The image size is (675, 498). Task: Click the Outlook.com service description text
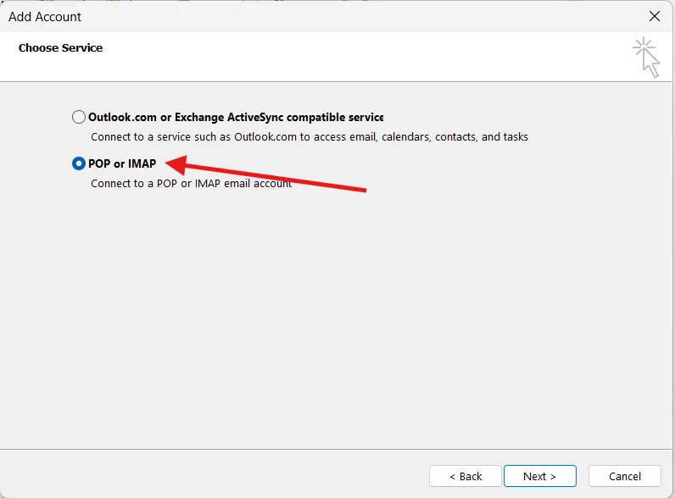(x=309, y=136)
